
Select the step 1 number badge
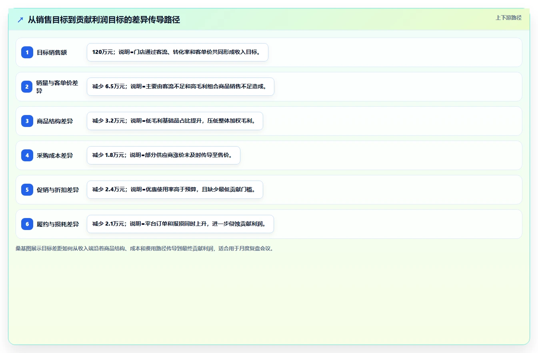(27, 52)
